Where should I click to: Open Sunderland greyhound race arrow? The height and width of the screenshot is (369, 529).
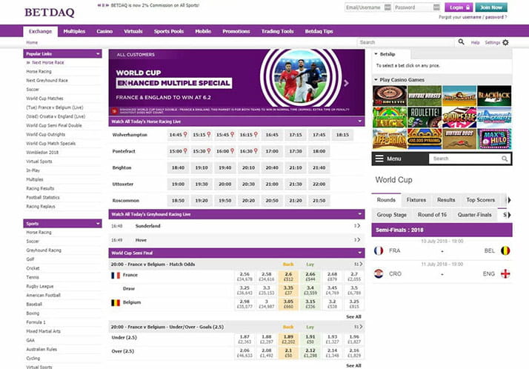(357, 226)
